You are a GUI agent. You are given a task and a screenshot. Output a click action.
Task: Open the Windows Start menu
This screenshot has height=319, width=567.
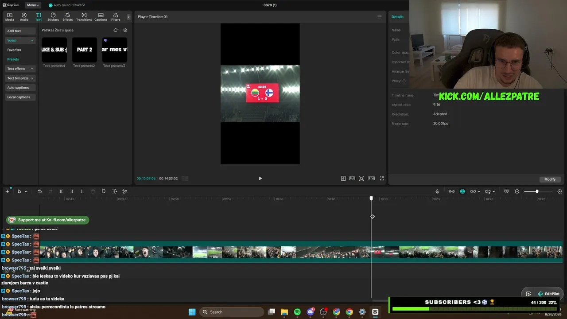[x=192, y=312]
